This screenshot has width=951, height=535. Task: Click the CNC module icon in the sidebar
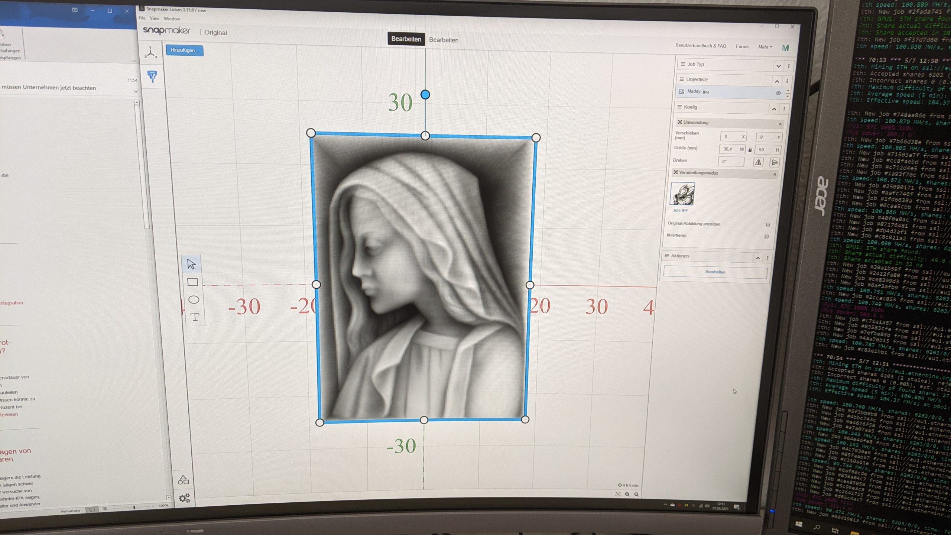click(152, 76)
